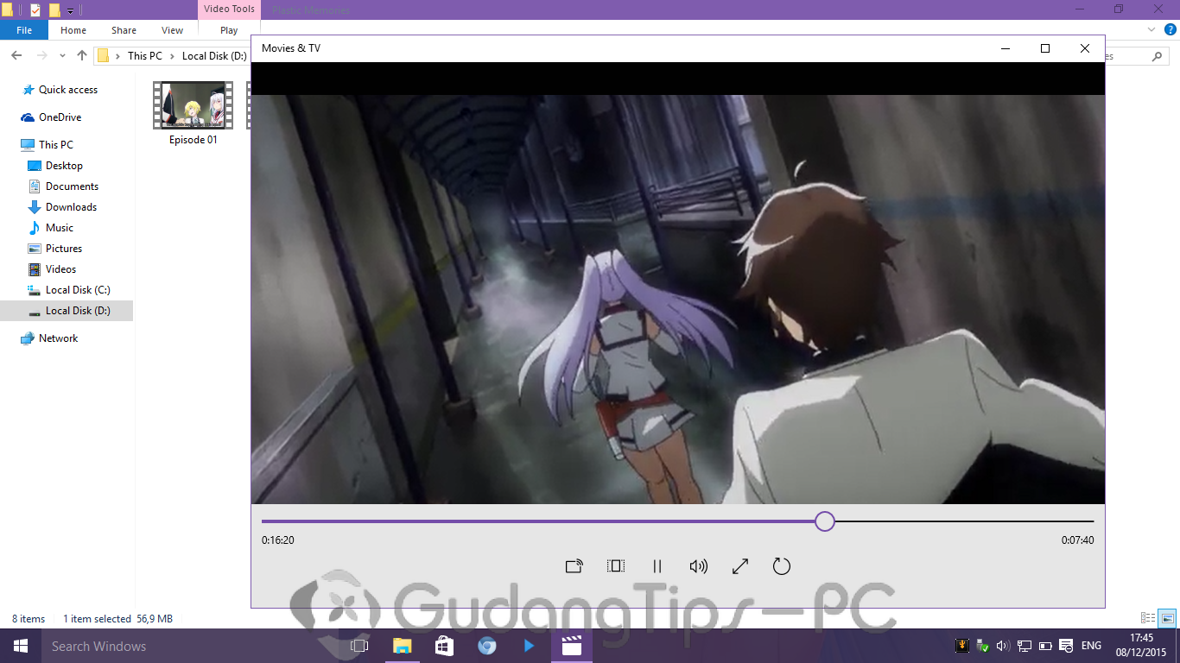Toggle the repeat button in the player
Screen dimensions: 1180x663
pos(782,566)
